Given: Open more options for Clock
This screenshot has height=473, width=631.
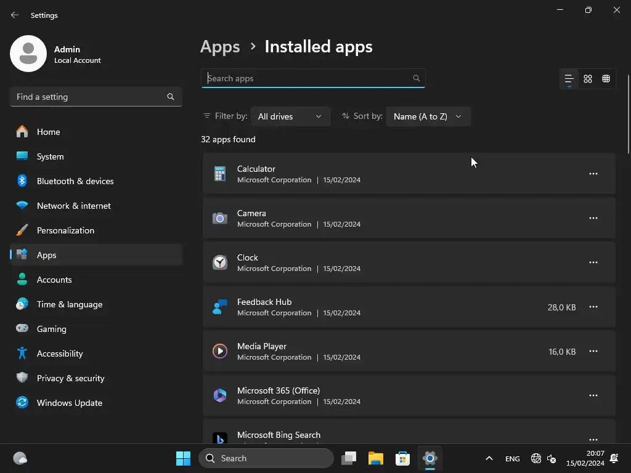Looking at the screenshot, I should [593, 262].
